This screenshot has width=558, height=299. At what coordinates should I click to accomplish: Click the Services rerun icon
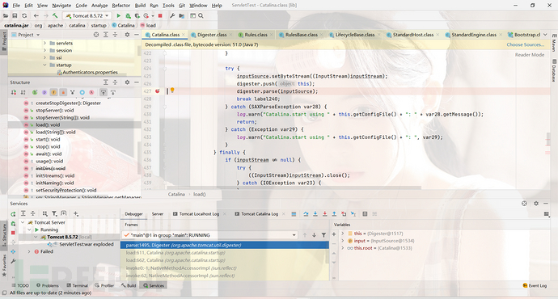pyautogui.click(x=13, y=214)
